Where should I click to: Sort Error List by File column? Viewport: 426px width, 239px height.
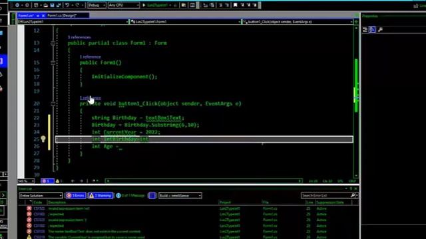point(283,202)
